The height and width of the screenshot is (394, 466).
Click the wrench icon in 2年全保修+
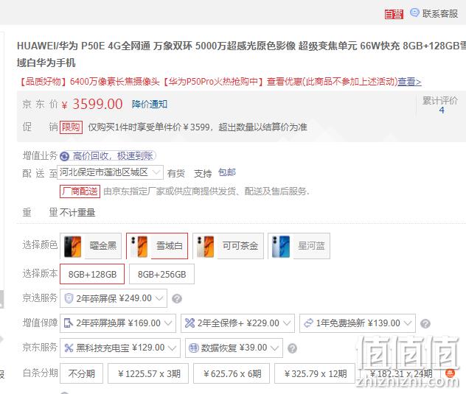point(189,323)
